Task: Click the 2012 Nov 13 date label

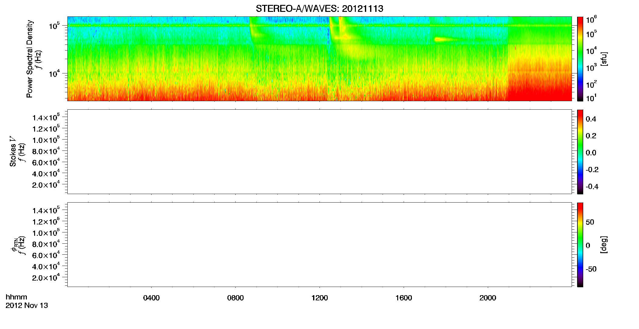Action: point(27,305)
